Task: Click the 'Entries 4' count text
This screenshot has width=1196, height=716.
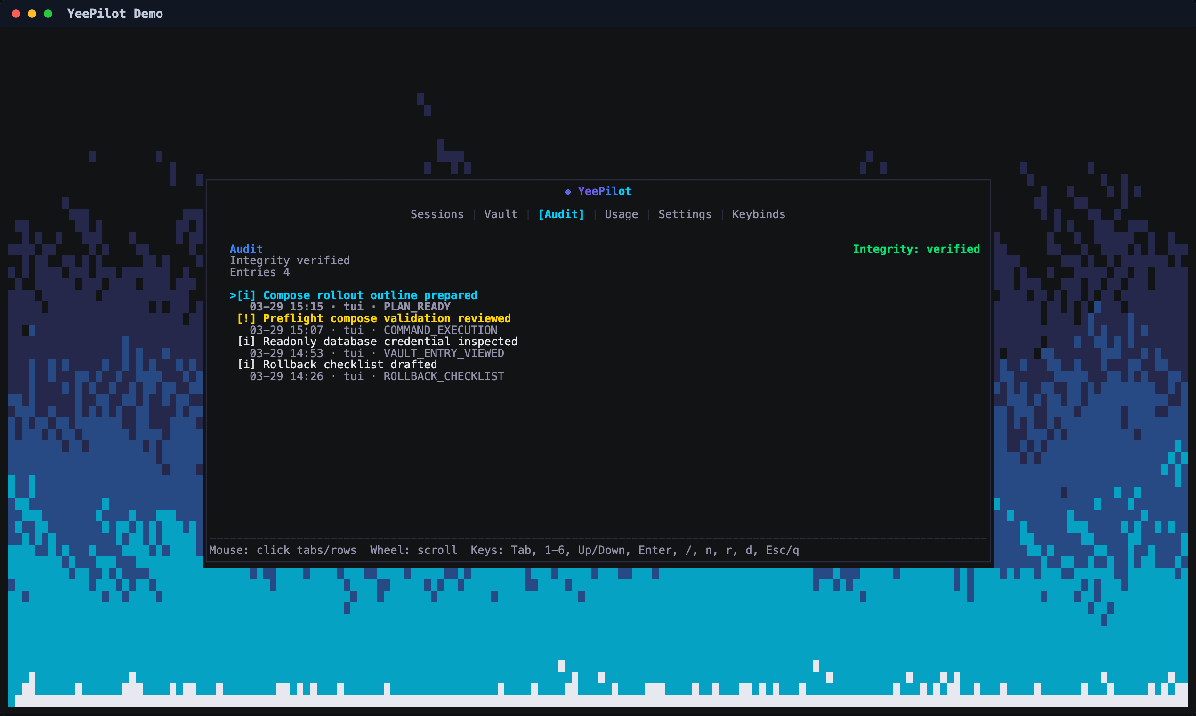Action: (259, 272)
